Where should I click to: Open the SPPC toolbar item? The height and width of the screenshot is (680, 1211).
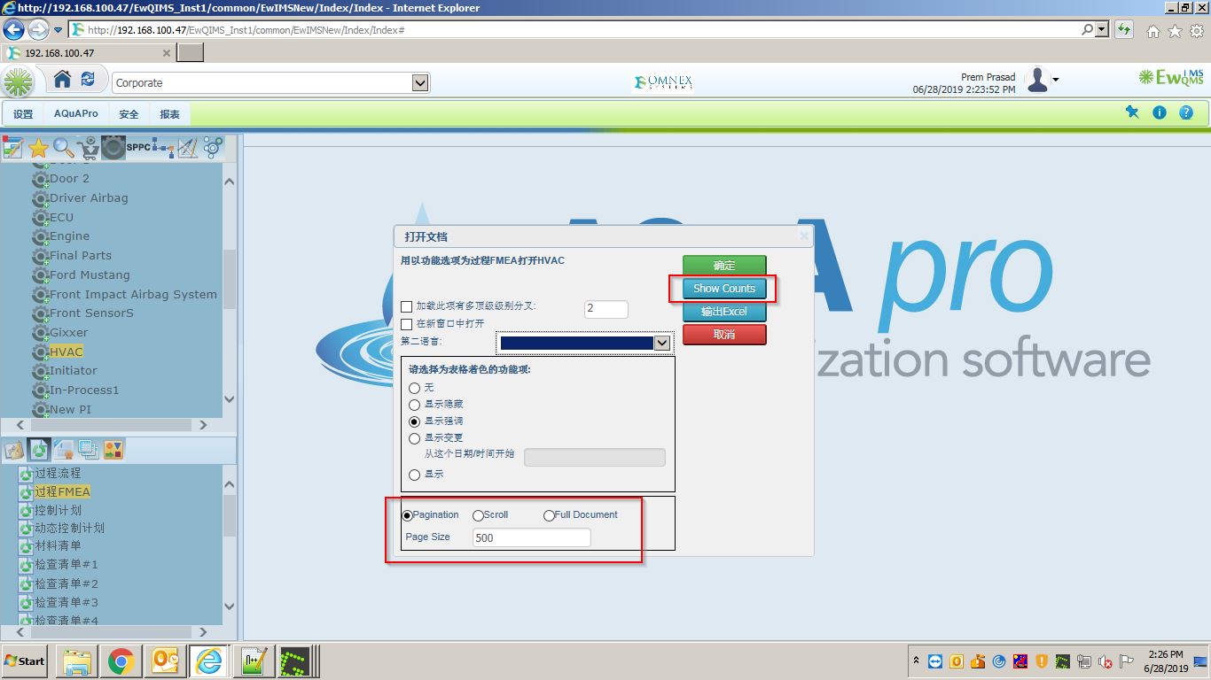[138, 148]
